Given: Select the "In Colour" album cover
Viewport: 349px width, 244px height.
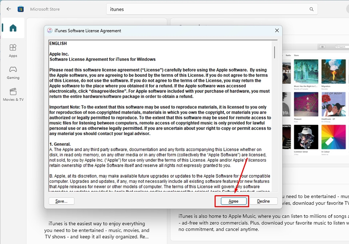Looking at the screenshot, I should (x=333, y=137).
